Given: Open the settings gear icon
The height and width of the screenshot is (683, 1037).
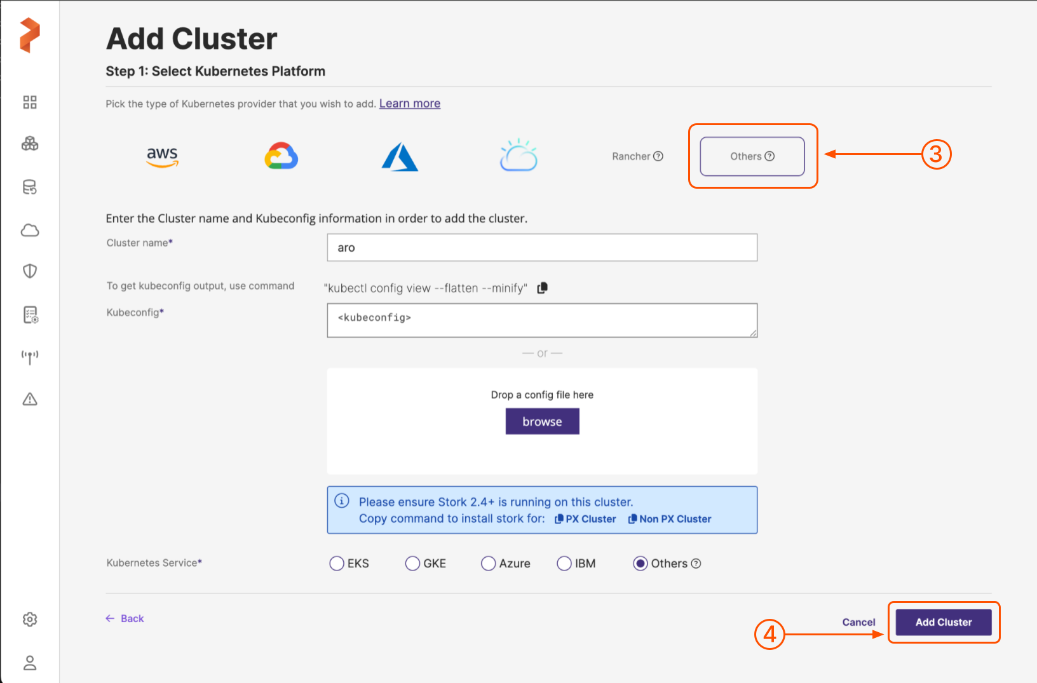Looking at the screenshot, I should 30,619.
